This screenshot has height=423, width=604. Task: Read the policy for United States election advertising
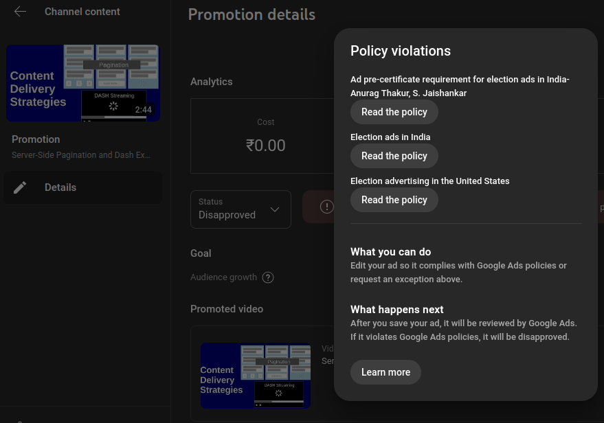coord(394,200)
